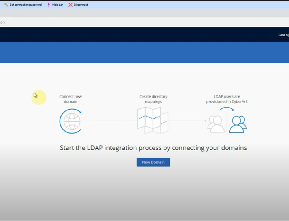Click the folded map directory mappings icon
289x221 pixels.
click(153, 120)
